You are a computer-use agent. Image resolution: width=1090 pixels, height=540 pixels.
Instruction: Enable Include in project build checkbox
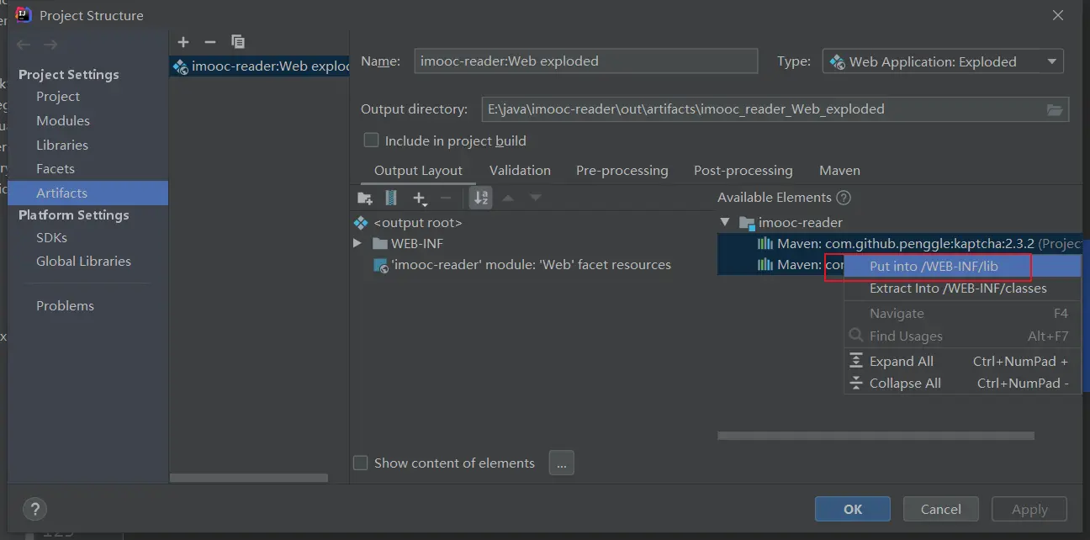371,140
